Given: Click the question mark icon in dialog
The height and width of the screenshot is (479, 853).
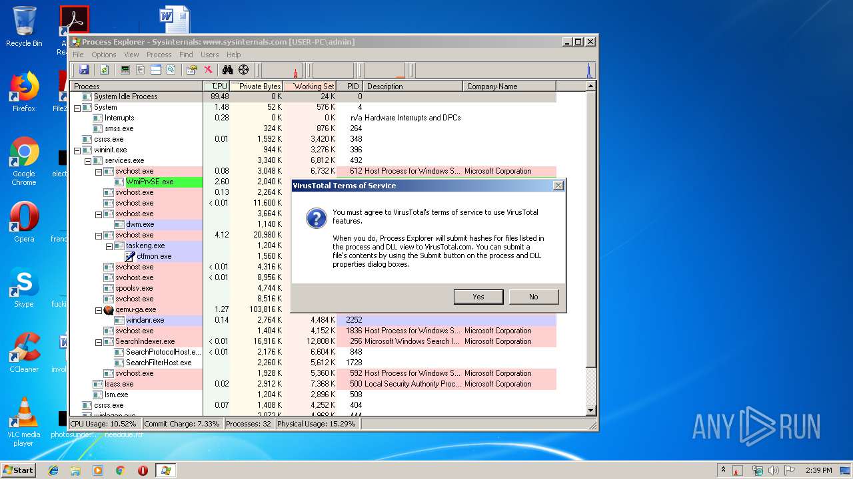Looking at the screenshot, I should point(315,218).
